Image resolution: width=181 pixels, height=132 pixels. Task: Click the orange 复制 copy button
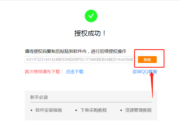[147, 59]
